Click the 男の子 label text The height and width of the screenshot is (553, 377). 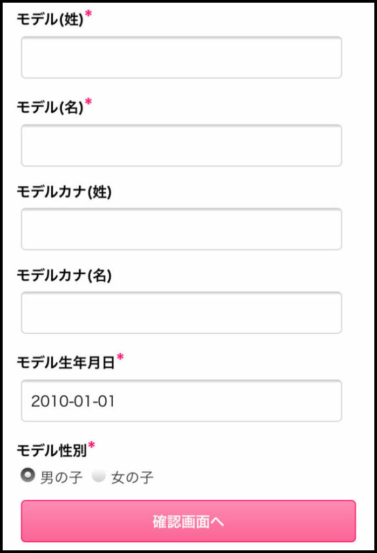click(61, 477)
